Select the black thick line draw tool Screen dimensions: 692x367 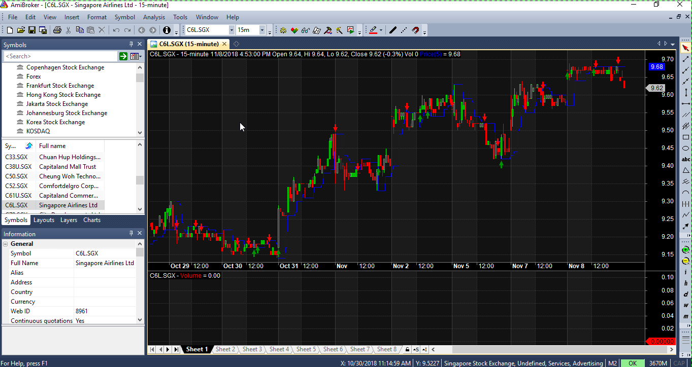392,30
